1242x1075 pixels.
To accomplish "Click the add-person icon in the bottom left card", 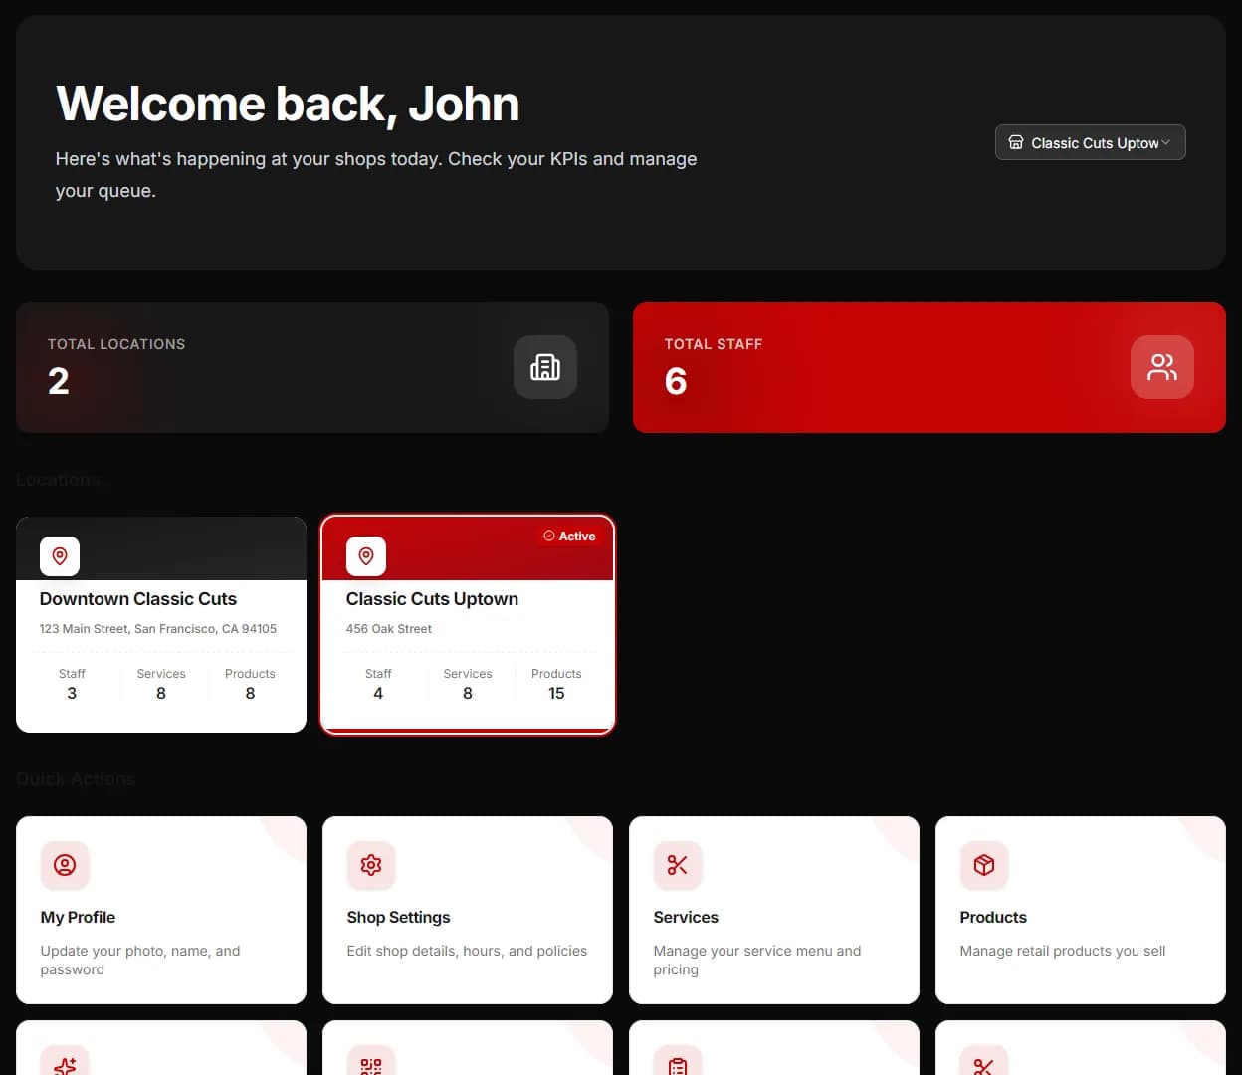I will point(65,1064).
